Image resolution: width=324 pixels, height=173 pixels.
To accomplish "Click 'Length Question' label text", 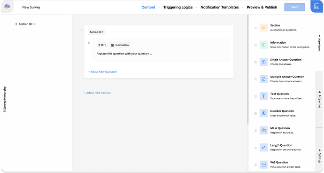I will click(281, 145).
